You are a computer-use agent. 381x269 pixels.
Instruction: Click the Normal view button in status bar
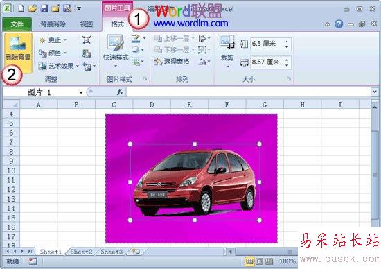[x=249, y=261]
